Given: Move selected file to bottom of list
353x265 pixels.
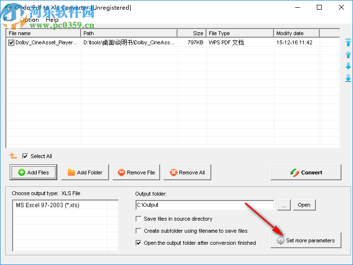Looking at the screenshot, I should click(x=348, y=78).
